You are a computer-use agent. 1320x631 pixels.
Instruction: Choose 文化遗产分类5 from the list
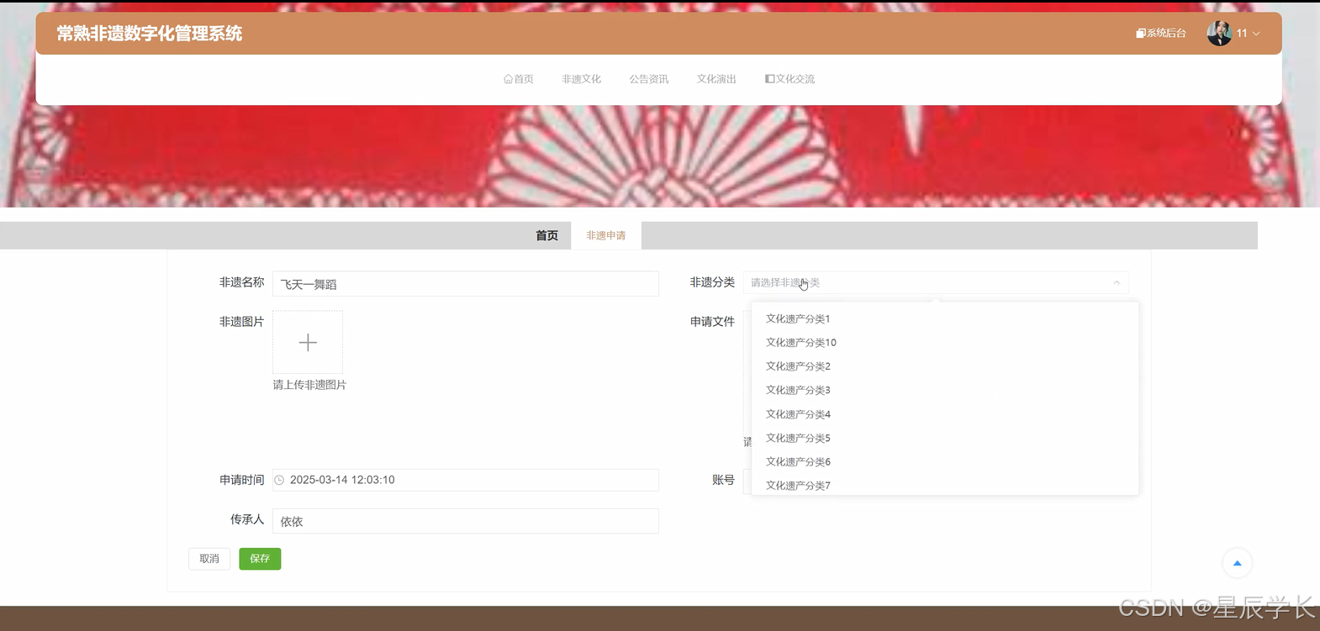[x=945, y=438]
